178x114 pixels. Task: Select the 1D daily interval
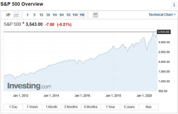tap(68, 15)
